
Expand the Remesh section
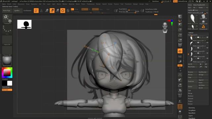[x=190, y=99]
